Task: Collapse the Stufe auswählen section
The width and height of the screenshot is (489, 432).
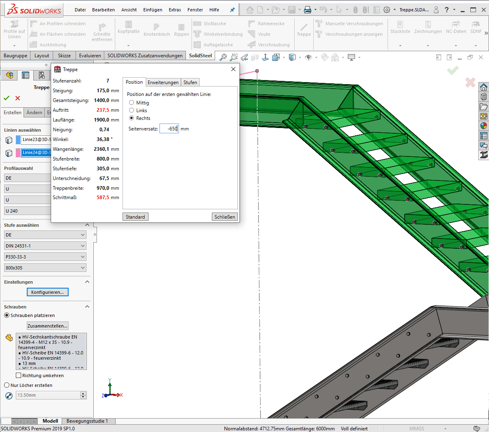Action: coord(87,225)
